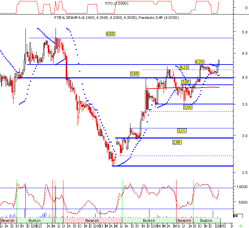The width and height of the screenshot is (249, 228).
Task: Click the 2005 year label on the time axis
Action: pos(220,226)
